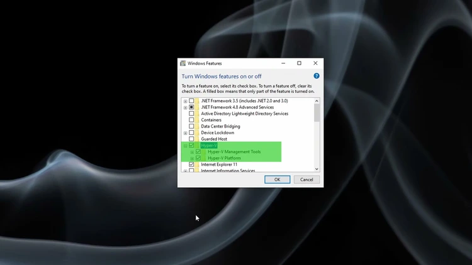This screenshot has height=265, width=472.
Task: Confirm changes with the OK button
Action: click(x=278, y=180)
